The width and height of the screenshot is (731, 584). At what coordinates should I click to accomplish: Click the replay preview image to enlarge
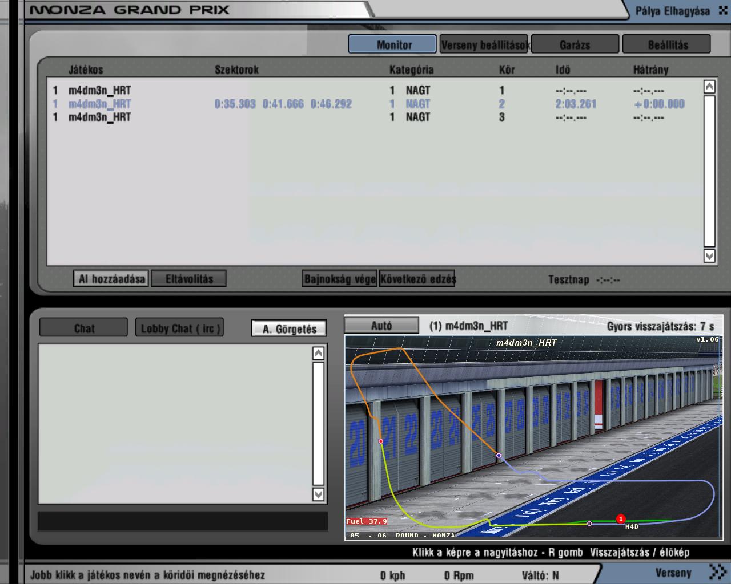point(533,436)
